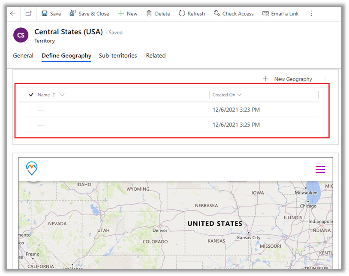Click the back arrow icon
The height and width of the screenshot is (276, 349).
[x=13, y=14]
